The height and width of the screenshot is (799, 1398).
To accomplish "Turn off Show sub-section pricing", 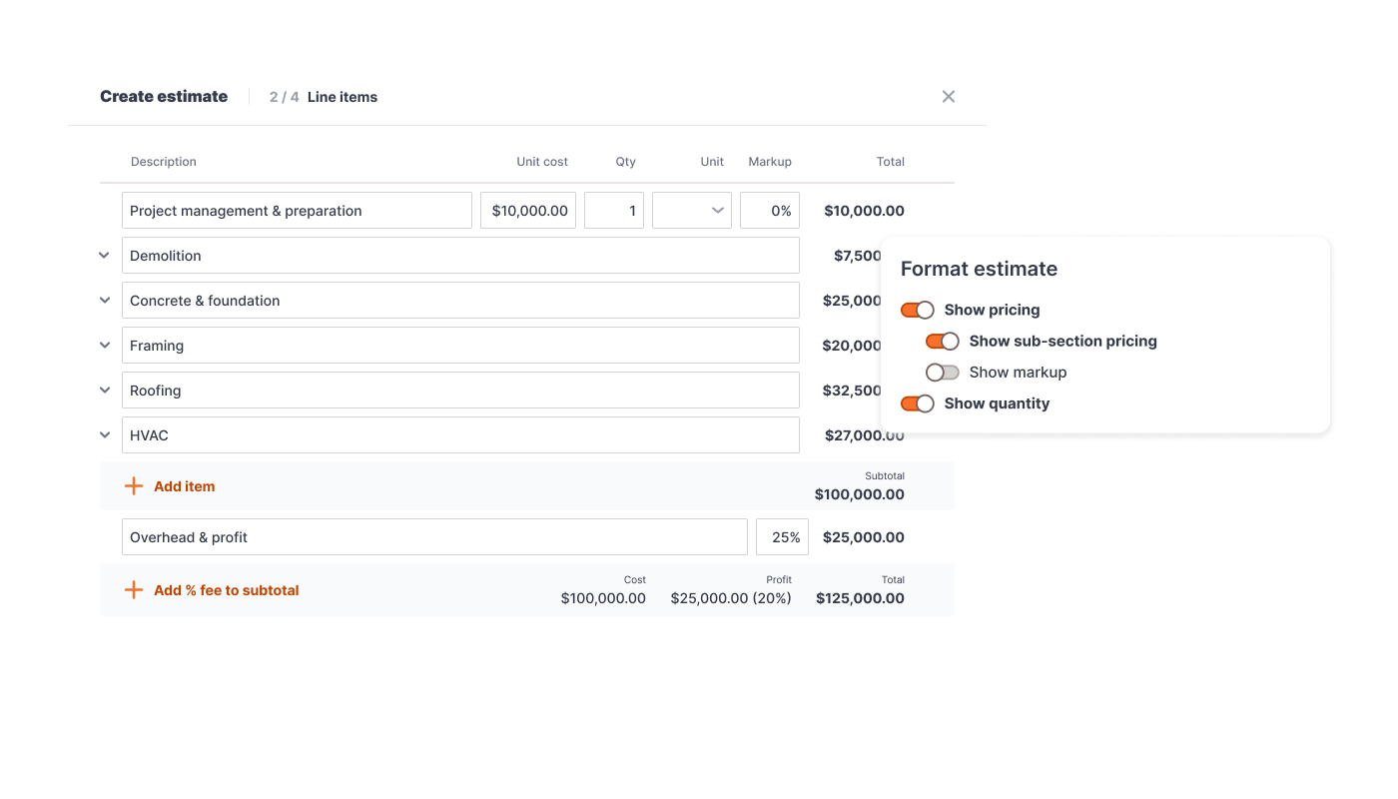I will click(x=943, y=342).
